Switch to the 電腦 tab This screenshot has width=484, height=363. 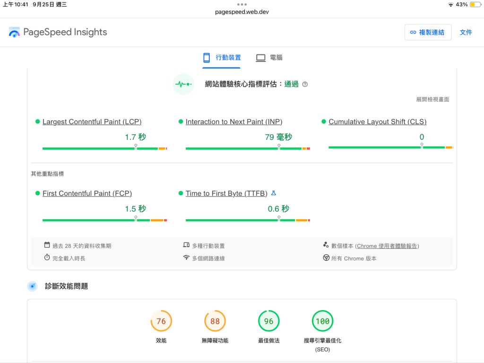pos(269,58)
